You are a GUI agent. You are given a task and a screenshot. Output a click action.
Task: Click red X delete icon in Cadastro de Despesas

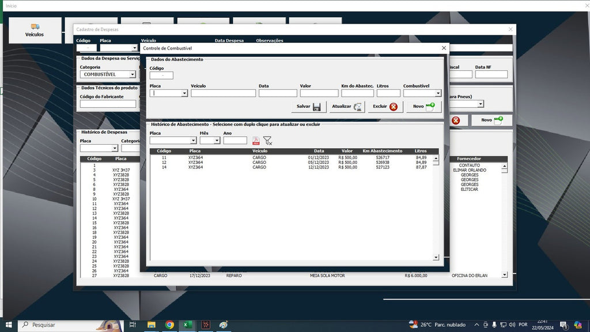click(x=456, y=120)
